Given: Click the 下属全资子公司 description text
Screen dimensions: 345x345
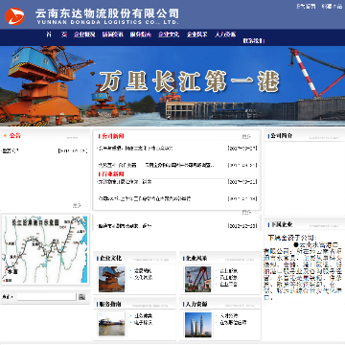Looking at the screenshot, I should pos(304,267).
